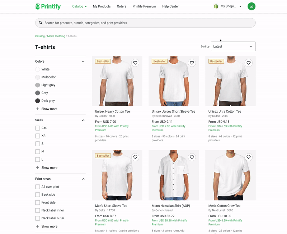Select the Dark grey color swatch
This screenshot has height=234, width=287.
[x=38, y=101]
